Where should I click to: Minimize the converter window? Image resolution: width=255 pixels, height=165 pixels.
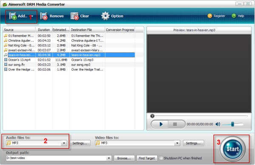pyautogui.click(x=239, y=4)
